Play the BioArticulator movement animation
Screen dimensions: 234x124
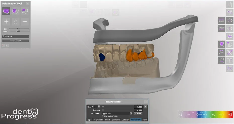point(145,107)
